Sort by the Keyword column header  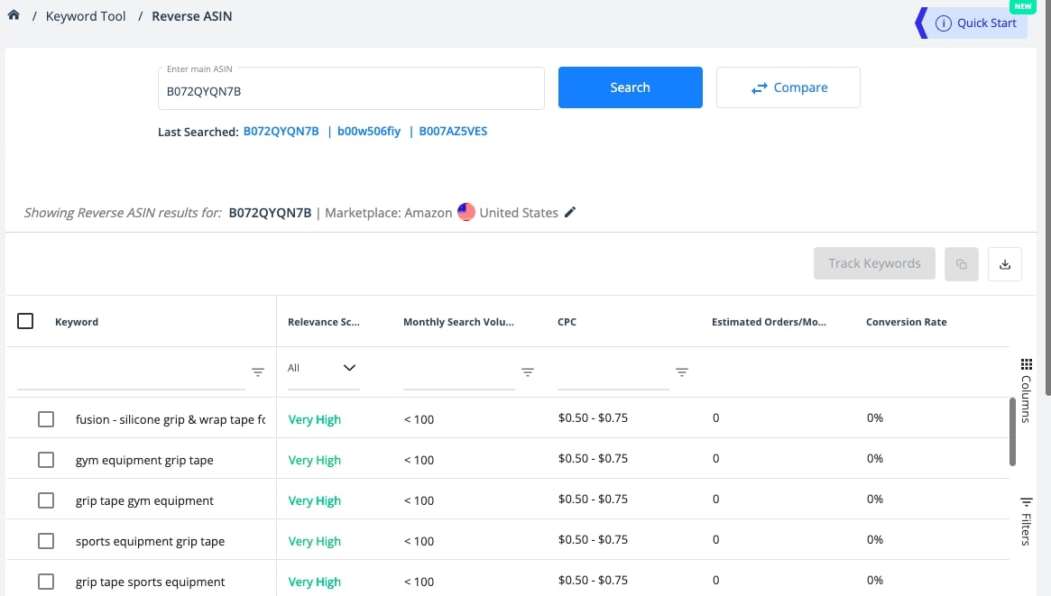point(77,322)
